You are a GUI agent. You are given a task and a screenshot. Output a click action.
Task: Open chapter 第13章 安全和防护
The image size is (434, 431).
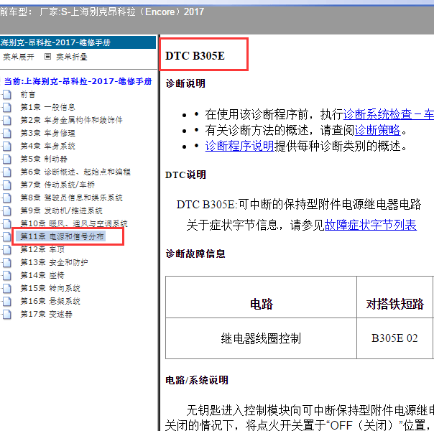click(x=54, y=262)
